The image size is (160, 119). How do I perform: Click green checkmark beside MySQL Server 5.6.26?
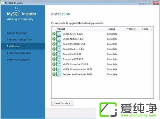coord(54,33)
